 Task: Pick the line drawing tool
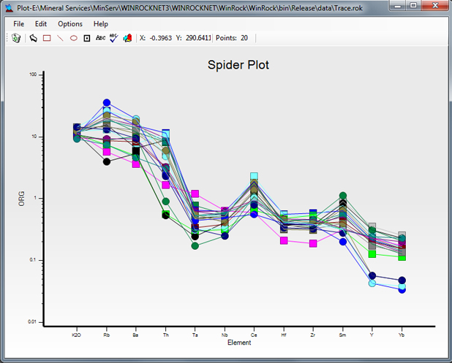(60, 38)
